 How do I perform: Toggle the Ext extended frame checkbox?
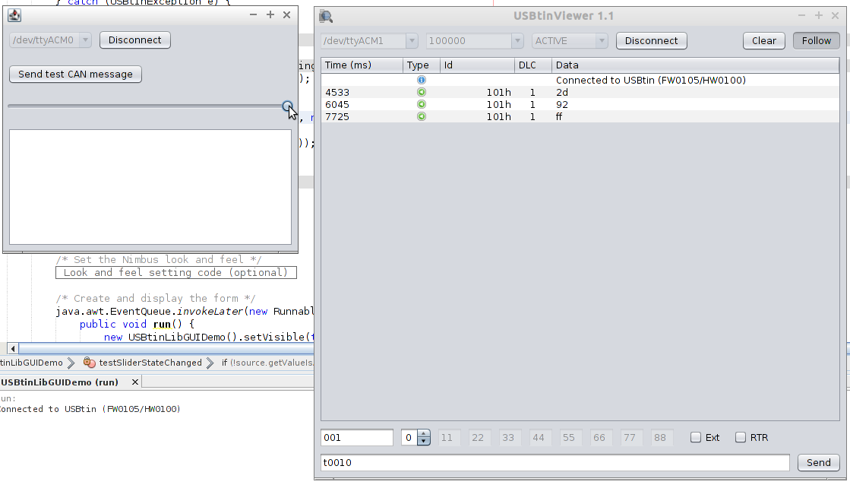696,437
